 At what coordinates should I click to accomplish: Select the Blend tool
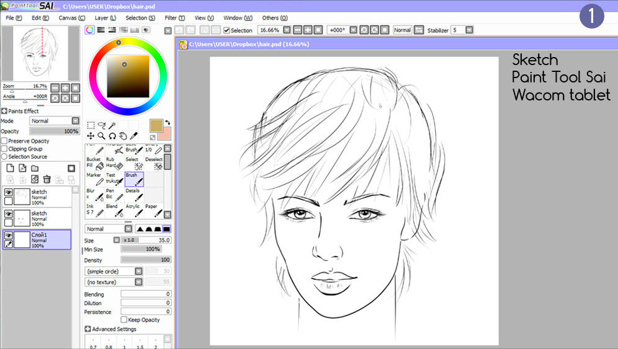click(114, 210)
